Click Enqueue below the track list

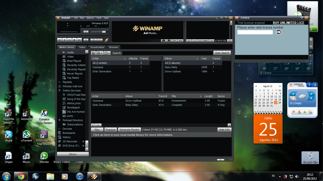click(x=110, y=130)
